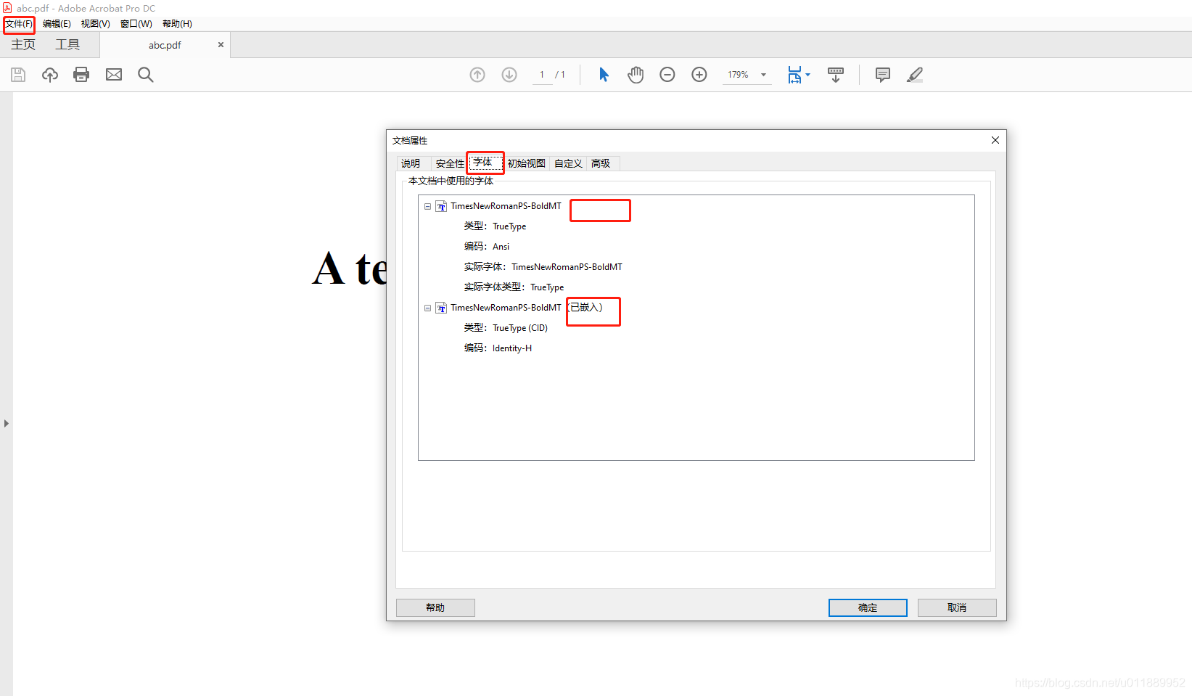The width and height of the screenshot is (1192, 696).
Task: Select the non-embedded TimesNewRomanPS-BoldMT entry
Action: pyautogui.click(x=506, y=206)
